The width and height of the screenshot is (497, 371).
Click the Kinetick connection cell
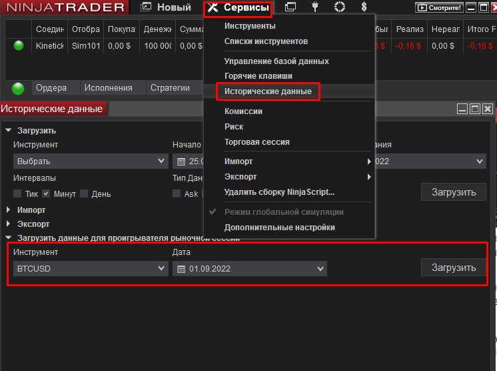click(x=50, y=46)
